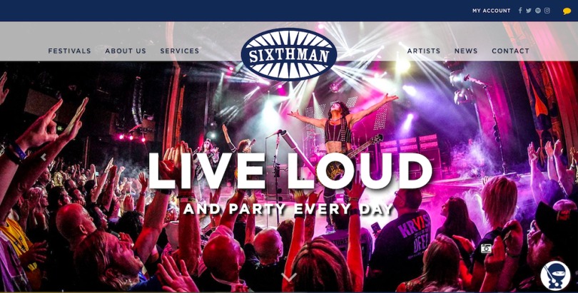
Task: Open the ninja avatar widget icon
Action: 555,276
